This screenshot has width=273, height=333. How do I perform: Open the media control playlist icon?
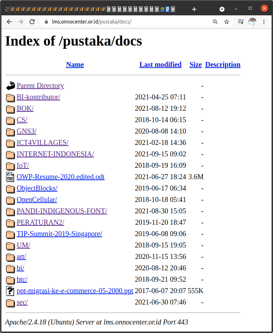tap(241, 22)
